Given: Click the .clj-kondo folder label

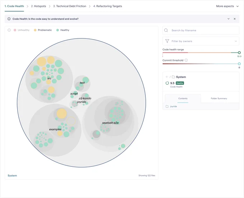Looking at the screenshot, I should (85, 98).
